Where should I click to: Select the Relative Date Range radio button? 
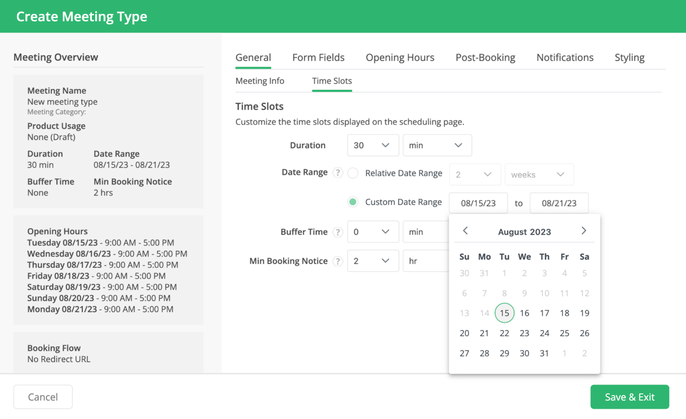click(353, 173)
